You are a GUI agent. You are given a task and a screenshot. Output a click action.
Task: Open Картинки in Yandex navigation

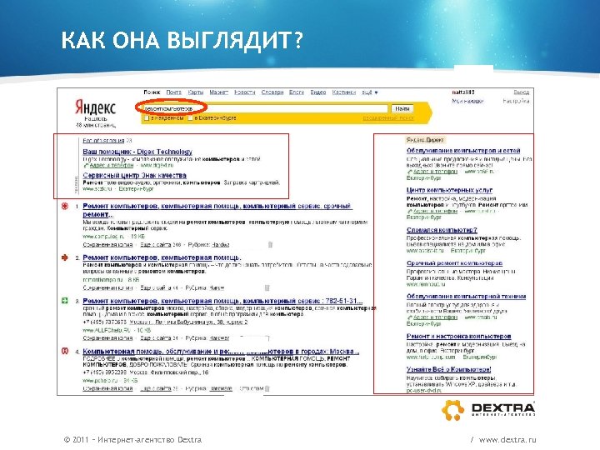[343, 92]
